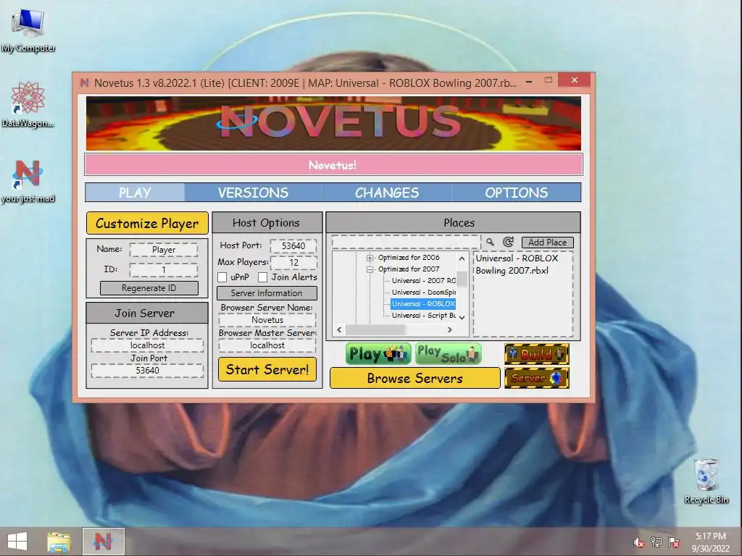This screenshot has width=742, height=556.
Task: Switch to the CHANGES tab
Action: [387, 193]
